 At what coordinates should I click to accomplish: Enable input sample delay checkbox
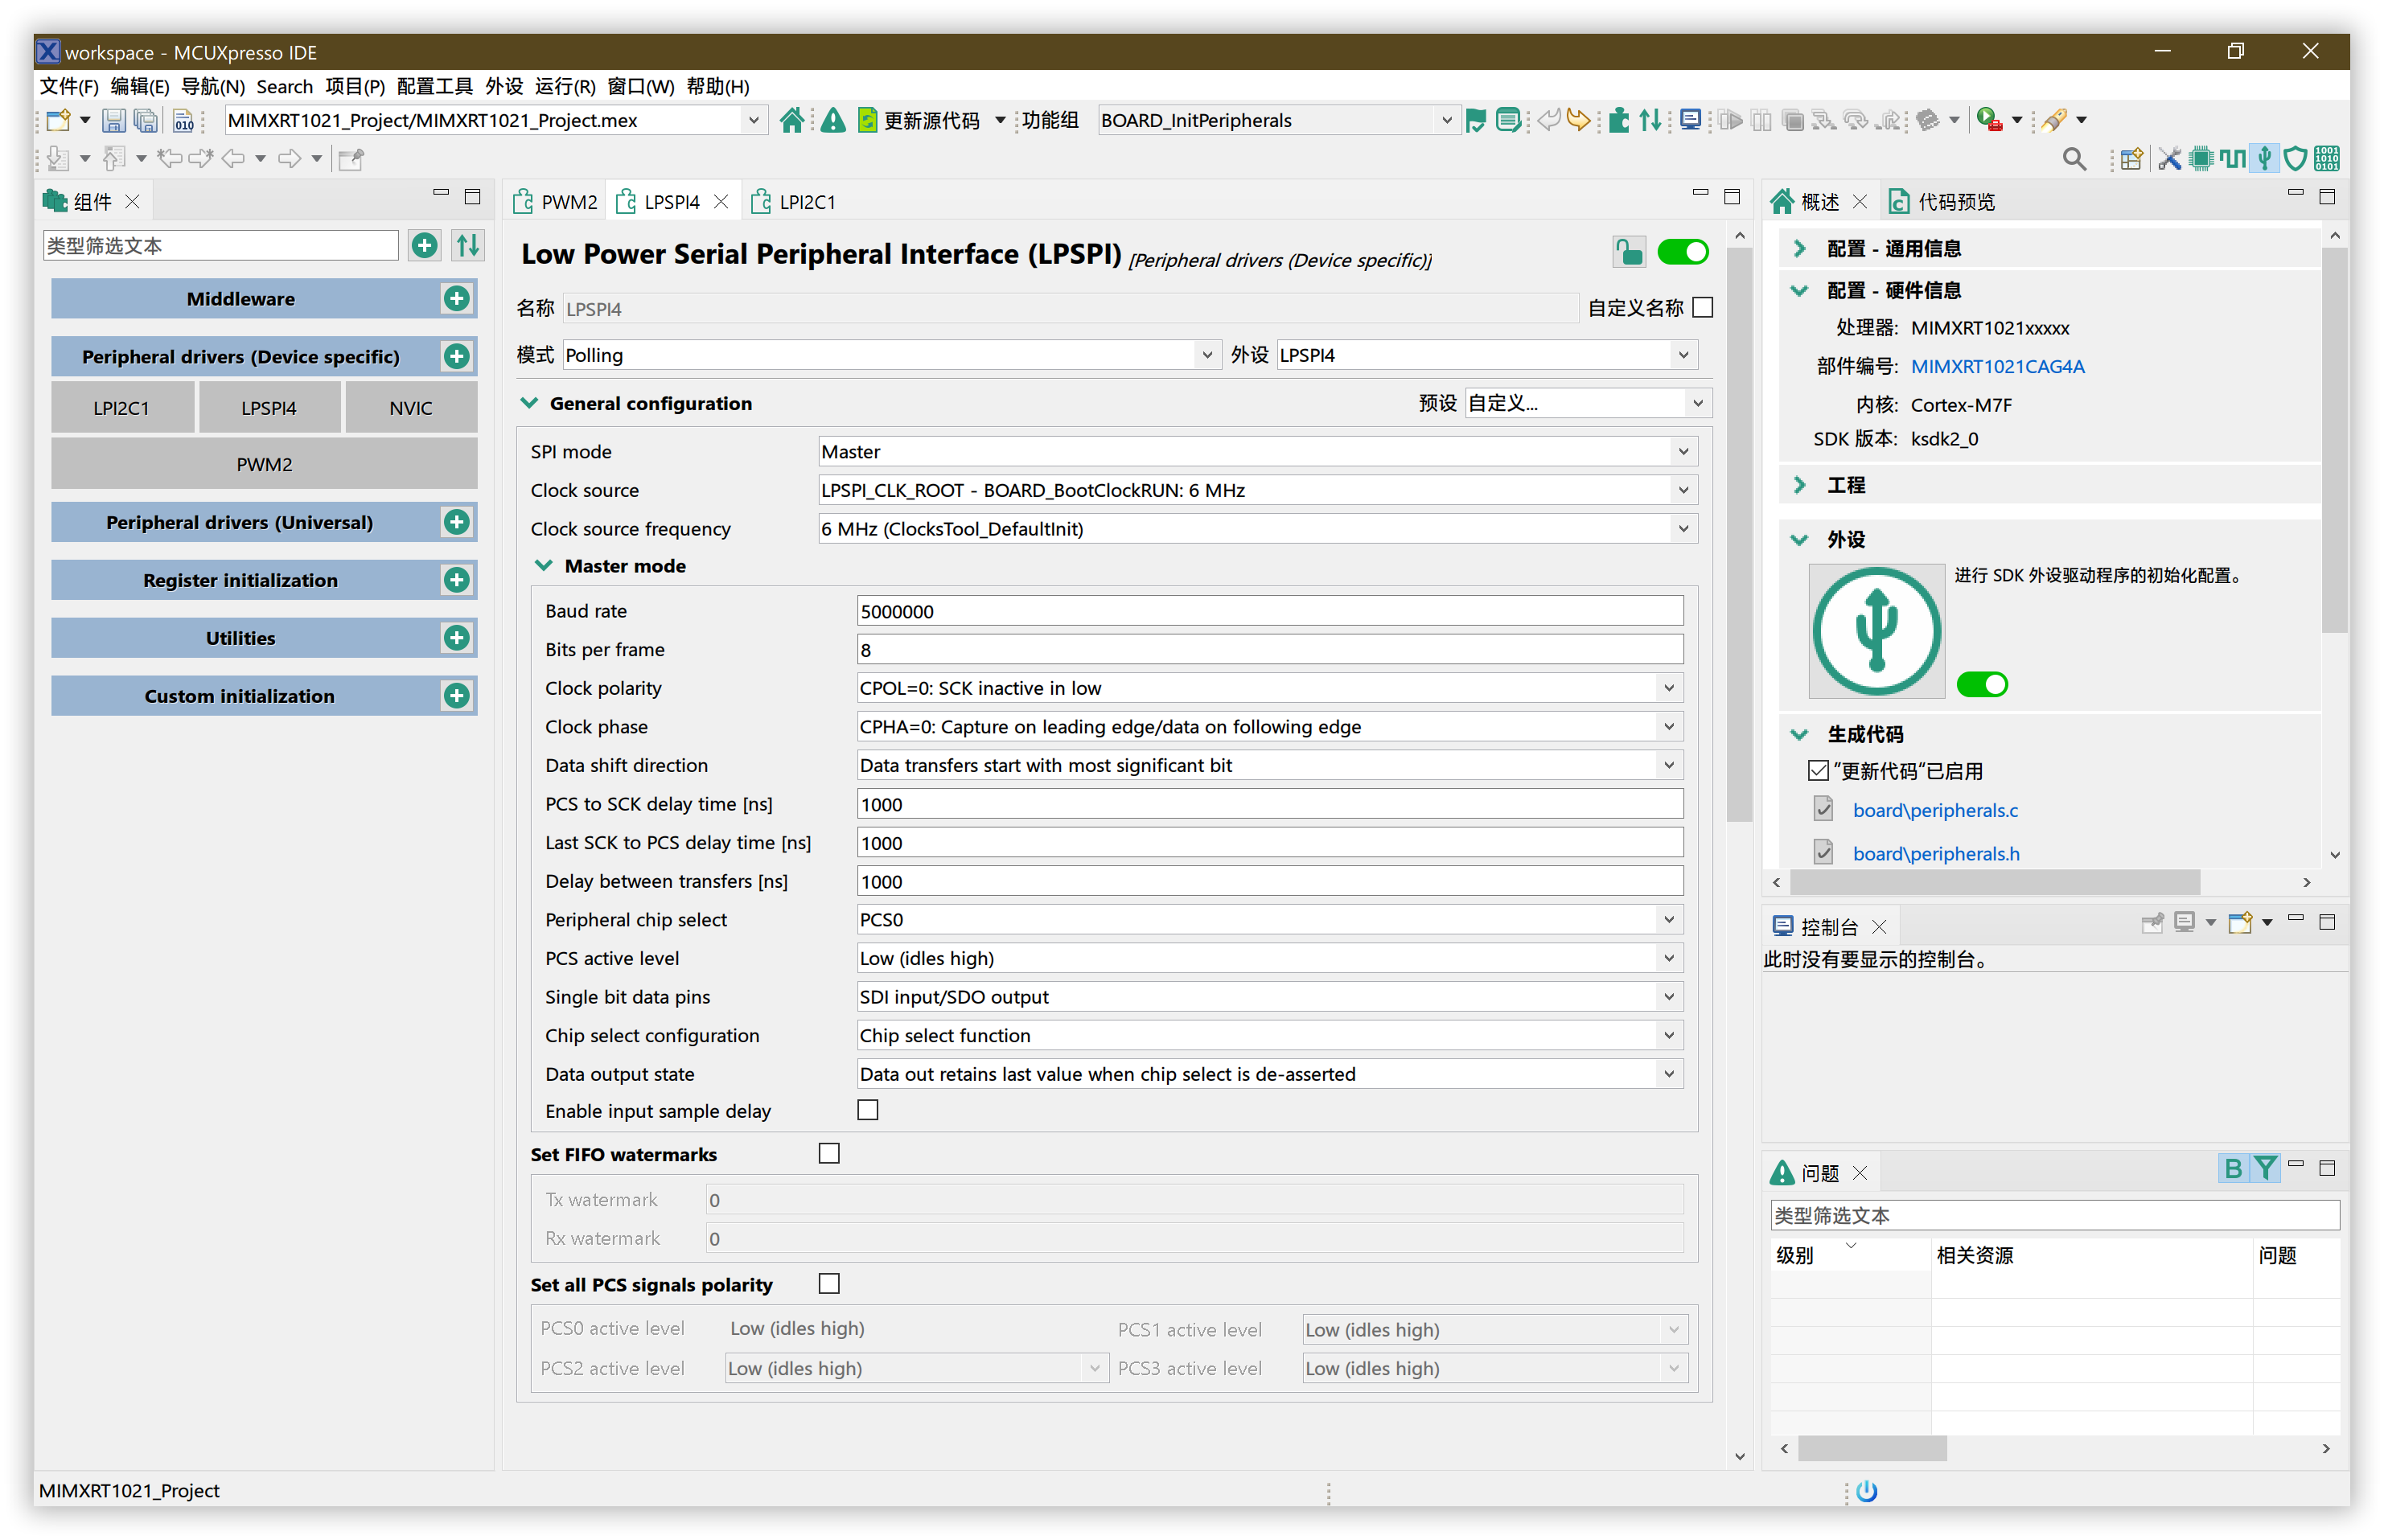click(x=868, y=1110)
